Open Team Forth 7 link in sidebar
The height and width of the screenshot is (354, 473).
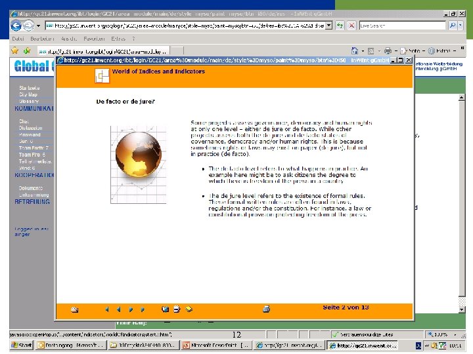click(x=34, y=147)
